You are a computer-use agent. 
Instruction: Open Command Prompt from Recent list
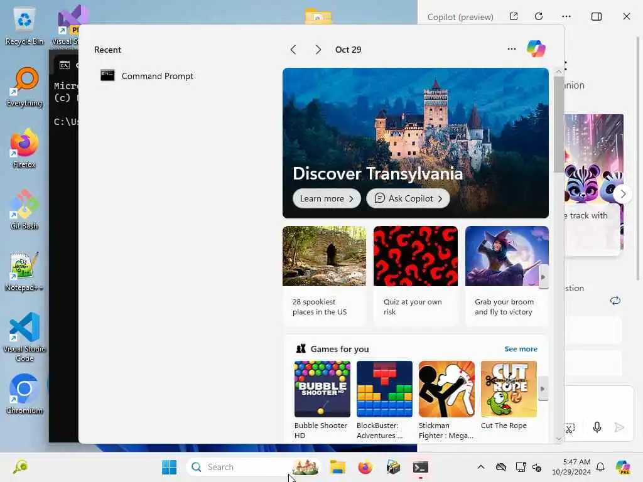click(147, 76)
